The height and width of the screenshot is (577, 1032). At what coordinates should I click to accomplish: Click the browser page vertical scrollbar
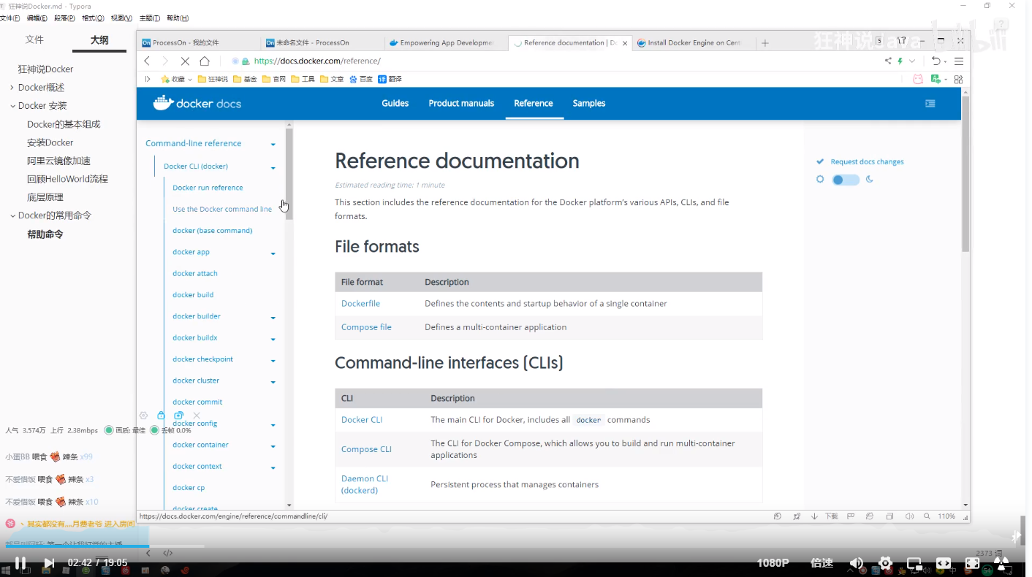pos(965,174)
